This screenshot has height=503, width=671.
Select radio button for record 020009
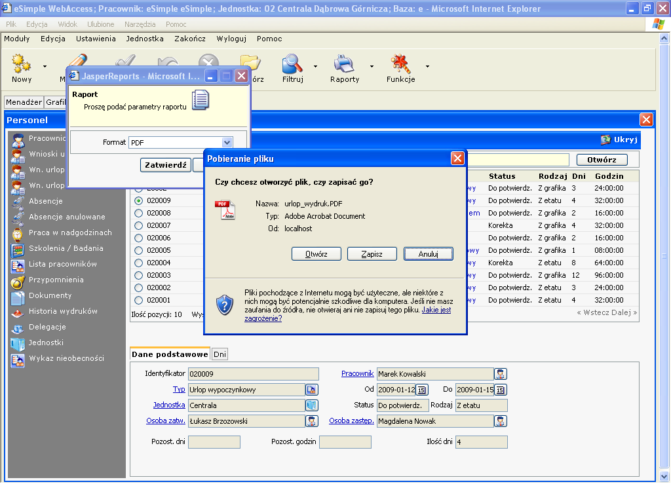click(139, 200)
